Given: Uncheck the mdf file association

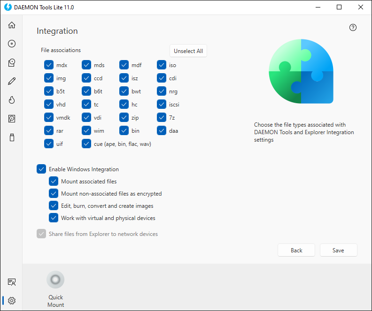Looking at the screenshot, I should 124,65.
